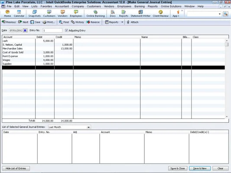Click the top search text field
The width and height of the screenshot is (231, 173).
[202, 14]
